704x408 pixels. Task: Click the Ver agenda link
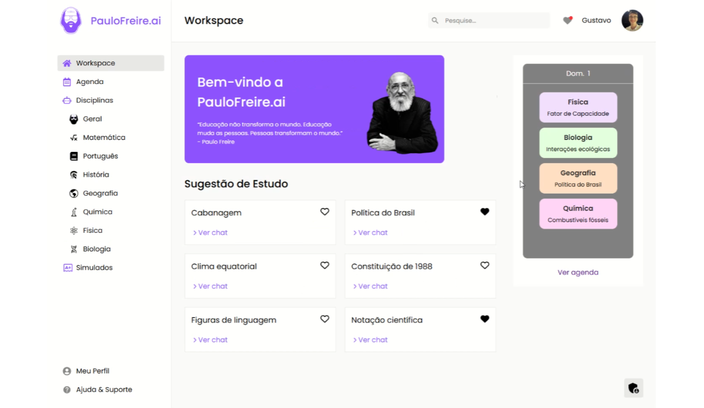tap(577, 272)
